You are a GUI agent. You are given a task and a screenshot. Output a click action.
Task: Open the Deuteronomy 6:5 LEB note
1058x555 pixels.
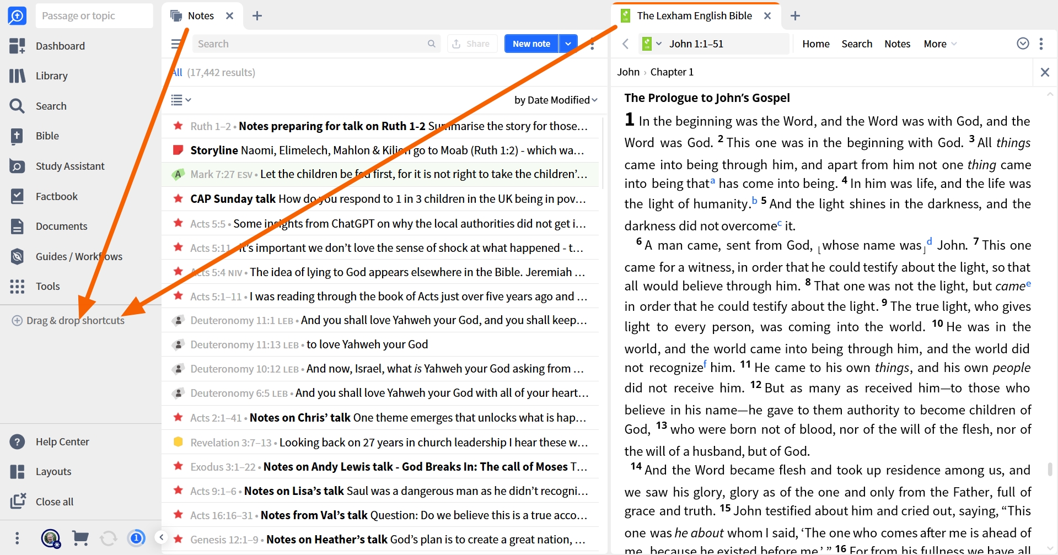point(380,393)
